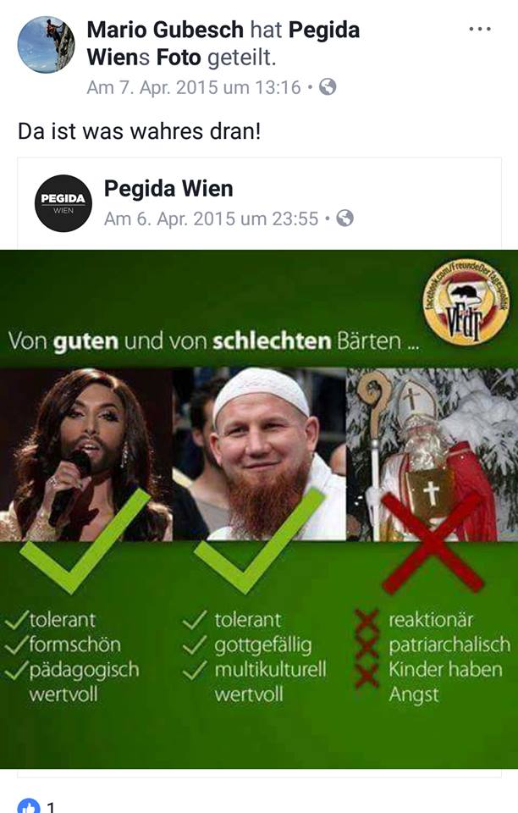Open Pegida Wien link in share header
This screenshot has width=518, height=813.
coord(223,43)
